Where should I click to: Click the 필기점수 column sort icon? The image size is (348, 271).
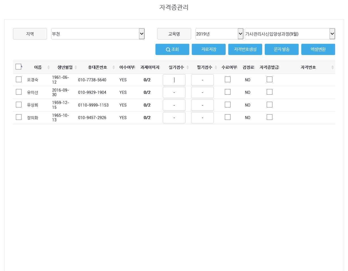tap(216, 67)
